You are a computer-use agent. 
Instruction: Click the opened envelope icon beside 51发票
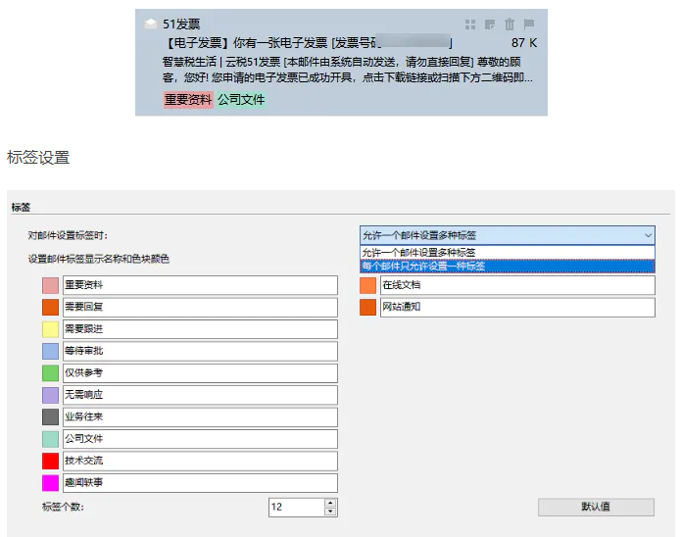(150, 24)
